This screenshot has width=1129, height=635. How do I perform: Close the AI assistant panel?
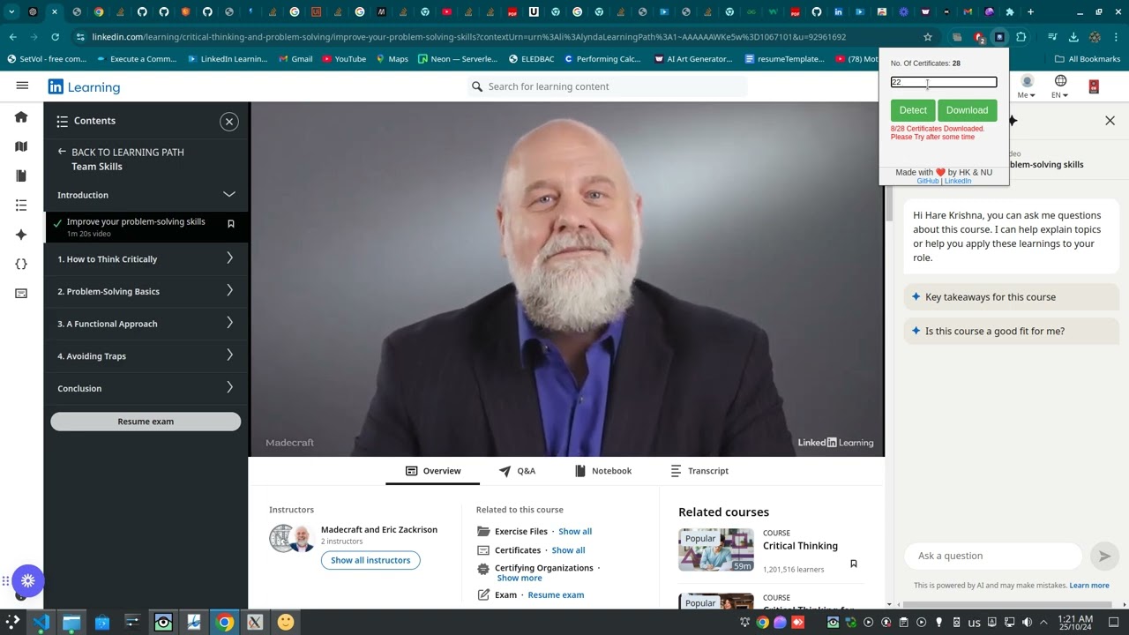1110,121
